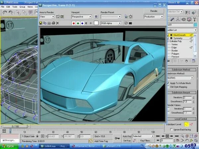Image resolution: width=199 pixels, height=149 pixels.
Task: Check the Ignore Backfacing checkbox
Action: pos(171,129)
